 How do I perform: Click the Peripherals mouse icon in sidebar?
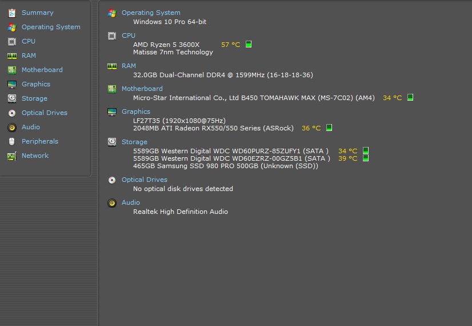coord(12,142)
